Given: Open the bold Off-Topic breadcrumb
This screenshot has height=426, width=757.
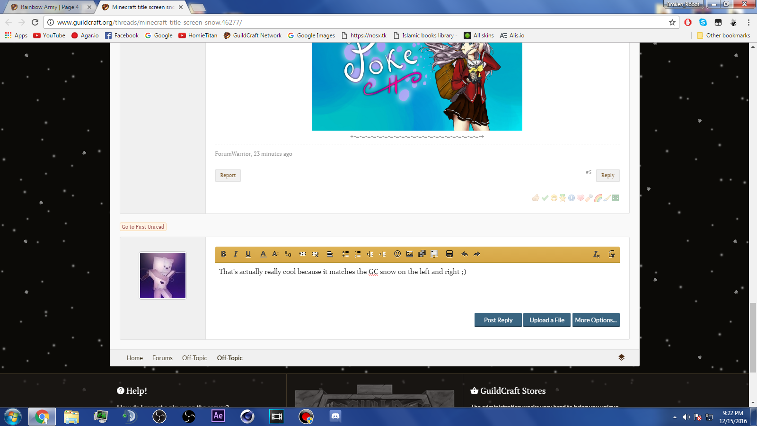Looking at the screenshot, I should point(229,358).
